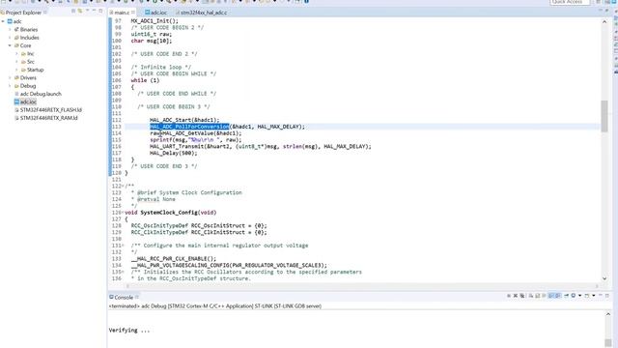Expand the Binaries folder
Screen dimensions: 618x348
click(10, 30)
